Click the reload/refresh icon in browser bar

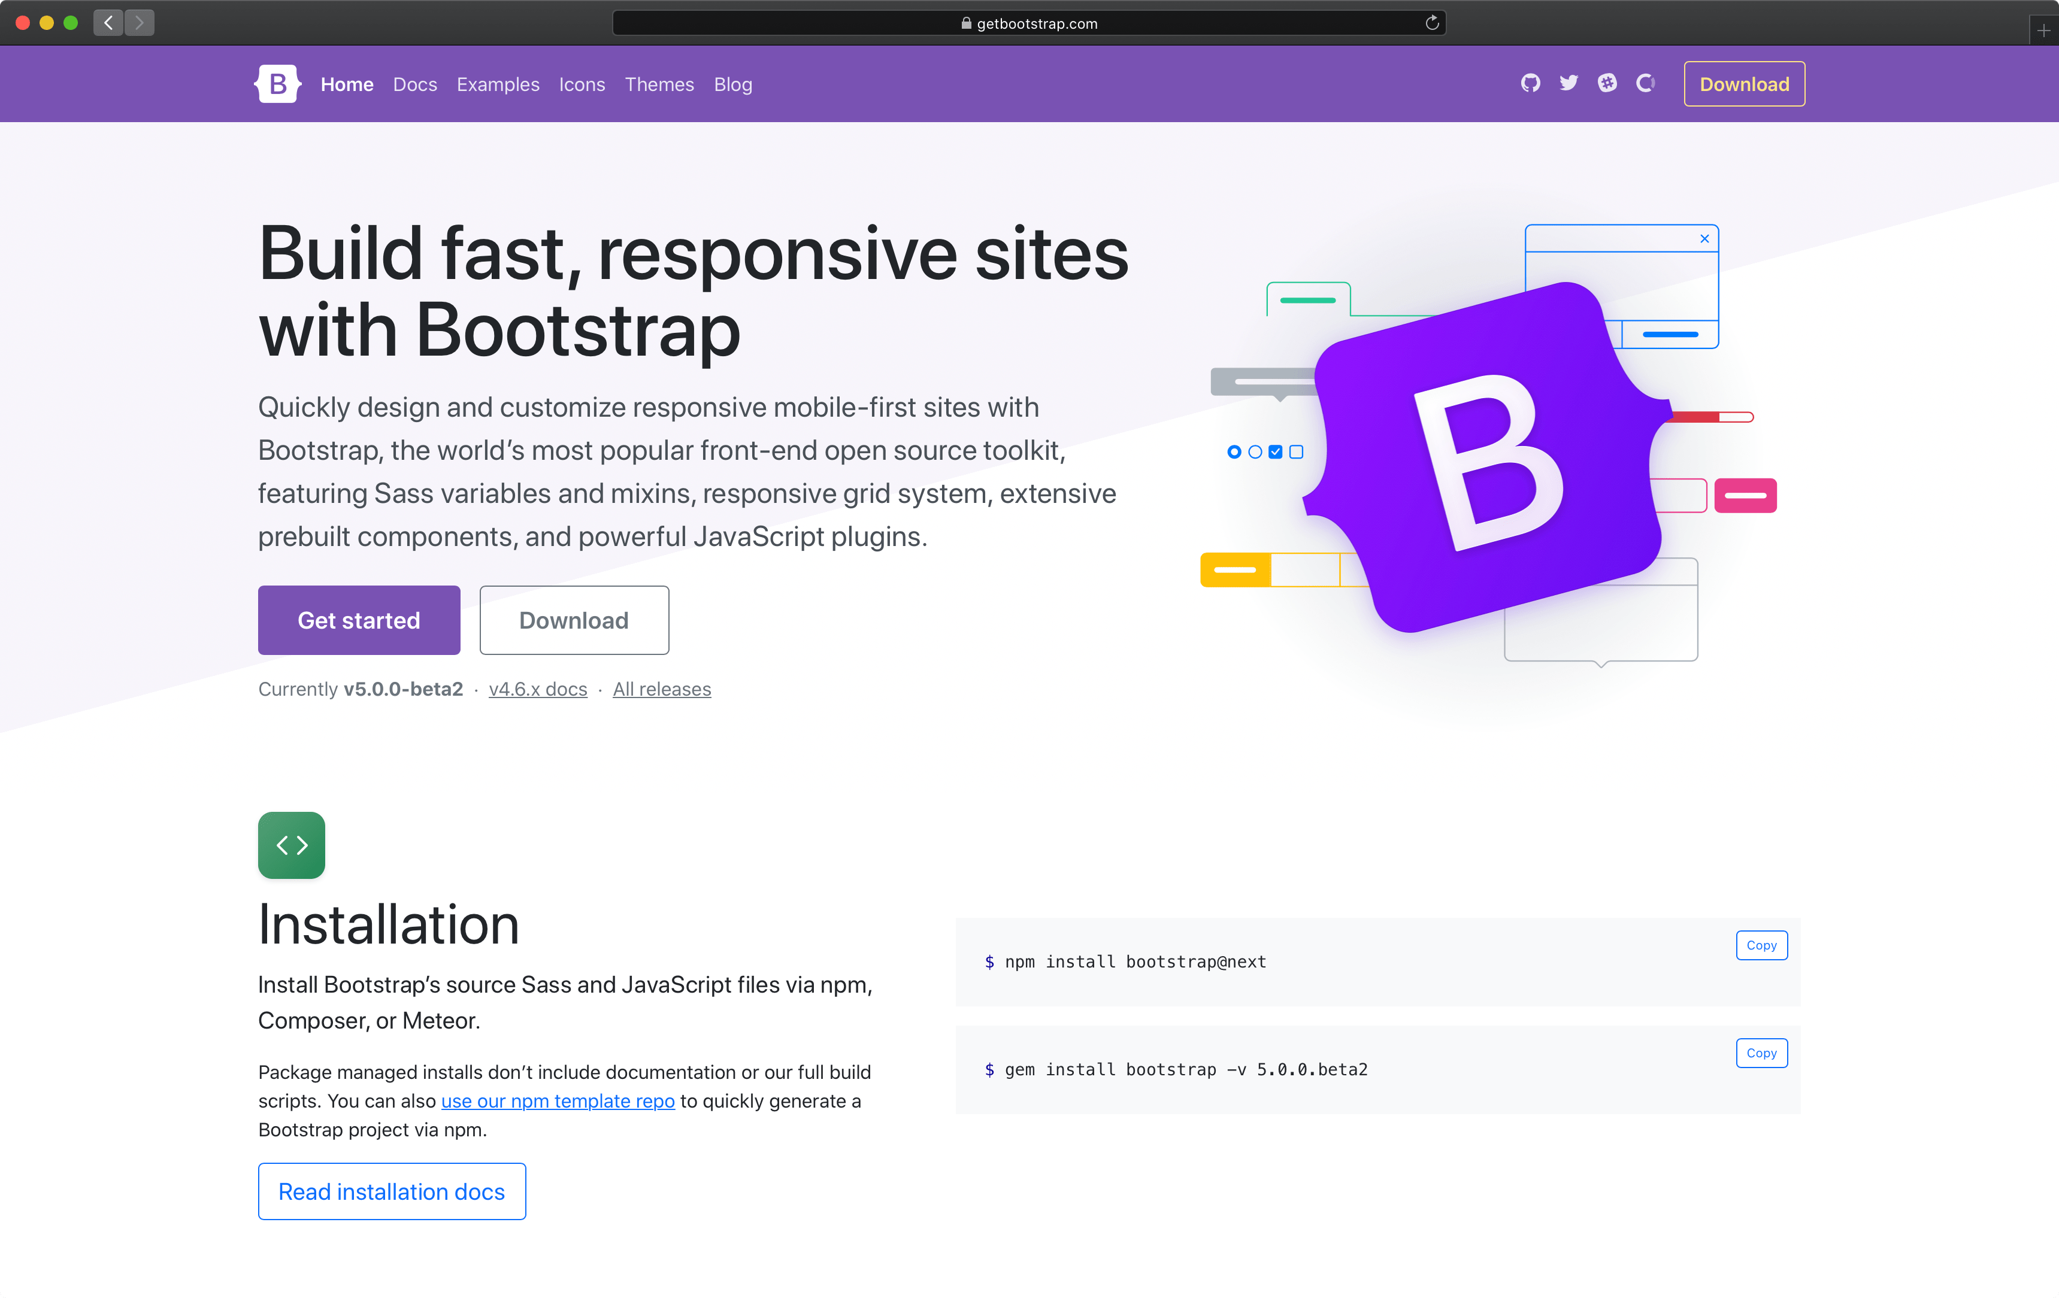tap(1430, 22)
